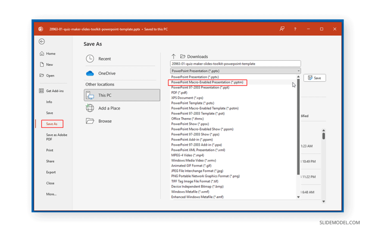Click the format list scroll-up arrow
The height and width of the screenshot is (232, 375).
coord(298,77)
